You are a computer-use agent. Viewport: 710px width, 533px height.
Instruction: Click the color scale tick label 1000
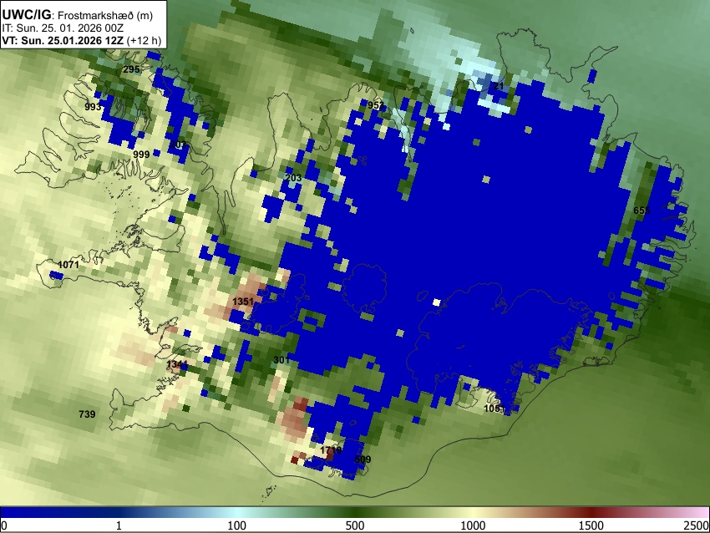tap(473, 525)
